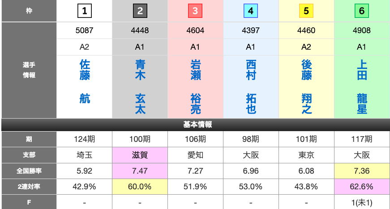This screenshot has width=390, height=209.
Task: Click the highlighted 7.47 win rate cell
Action: point(140,171)
